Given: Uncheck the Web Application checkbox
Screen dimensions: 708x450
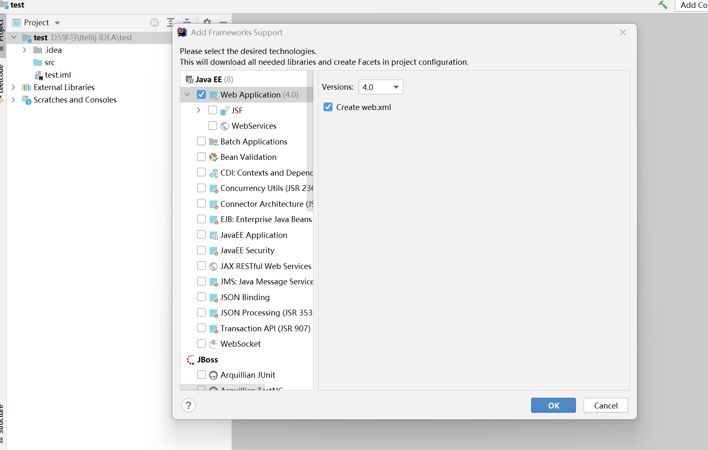Looking at the screenshot, I should click(201, 94).
